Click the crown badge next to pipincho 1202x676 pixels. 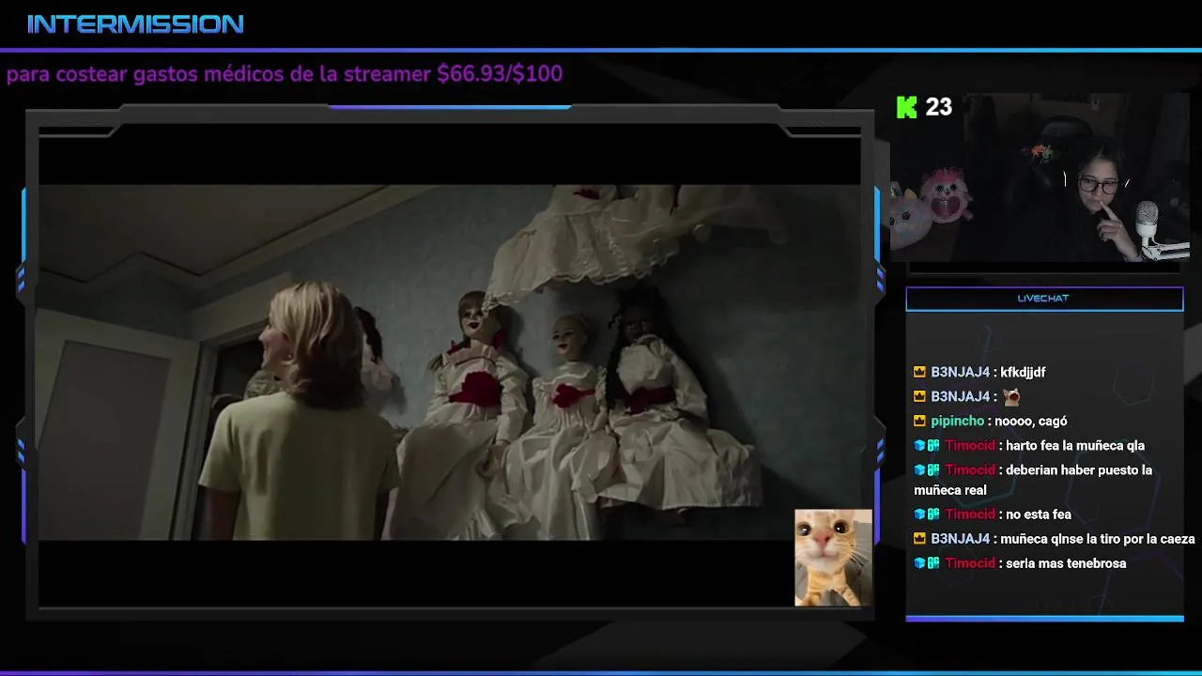point(920,422)
